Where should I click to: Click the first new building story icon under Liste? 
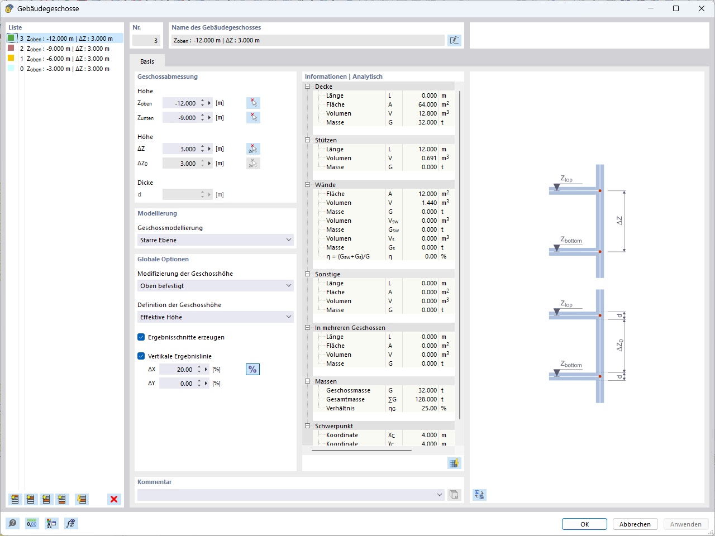[x=15, y=499]
